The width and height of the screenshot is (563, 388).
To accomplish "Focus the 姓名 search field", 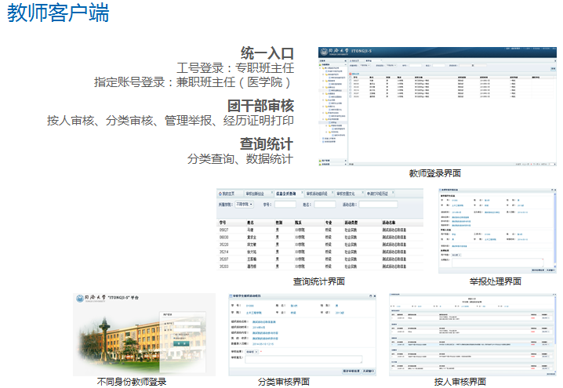I will (x=325, y=205).
